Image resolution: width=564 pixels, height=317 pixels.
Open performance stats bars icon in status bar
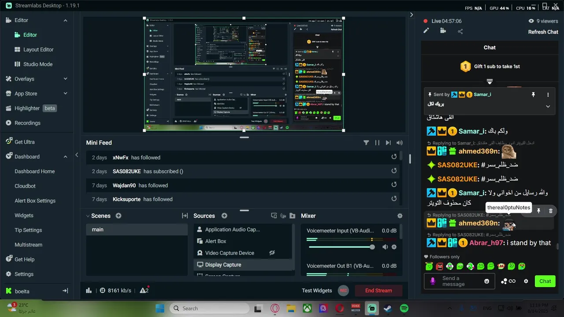click(x=89, y=291)
